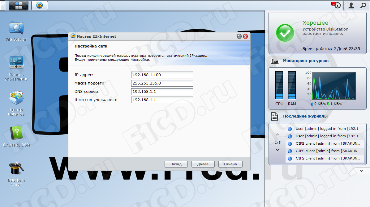Switch to EZ-Internet taskbar item

(40, 6)
